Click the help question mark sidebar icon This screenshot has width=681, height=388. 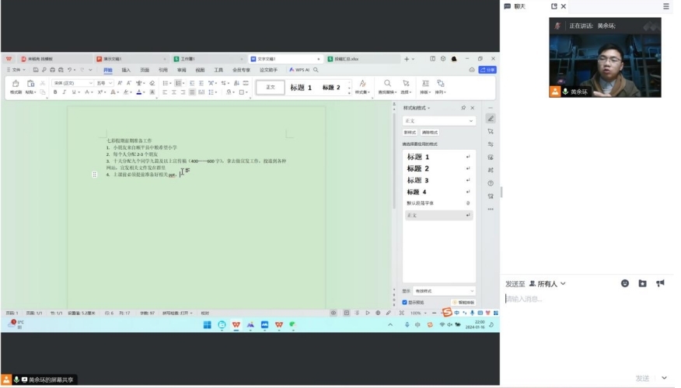(491, 183)
